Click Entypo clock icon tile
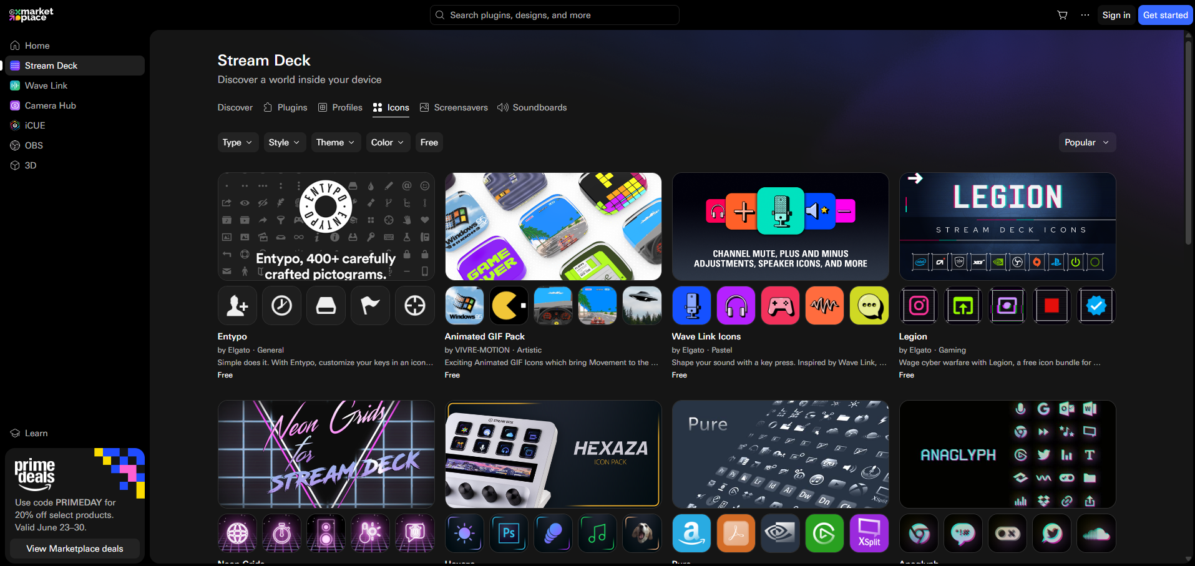 click(x=281, y=306)
